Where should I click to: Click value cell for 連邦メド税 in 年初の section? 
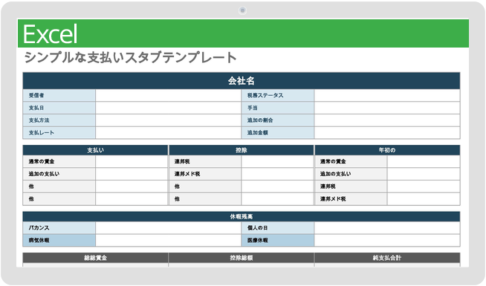[x=424, y=198]
